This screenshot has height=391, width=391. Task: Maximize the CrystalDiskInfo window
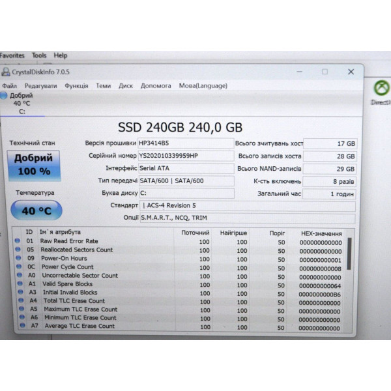coord(325,72)
